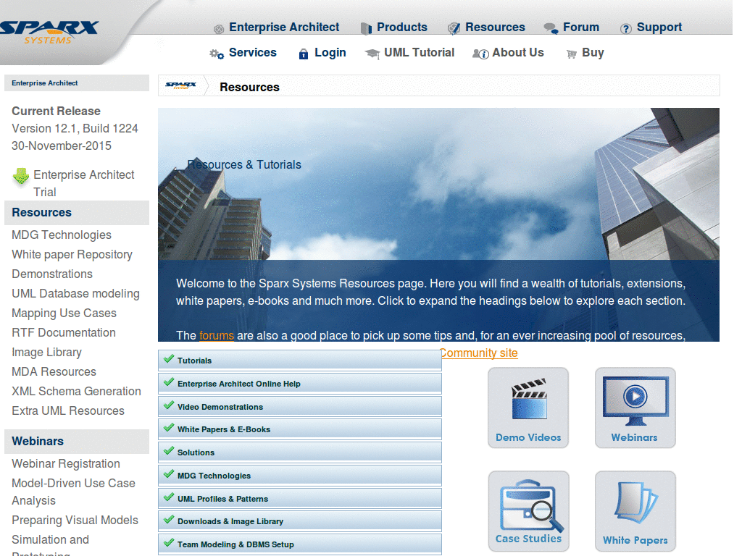Expand the Tutorials section
This screenshot has height=556, width=742.
coord(299,361)
